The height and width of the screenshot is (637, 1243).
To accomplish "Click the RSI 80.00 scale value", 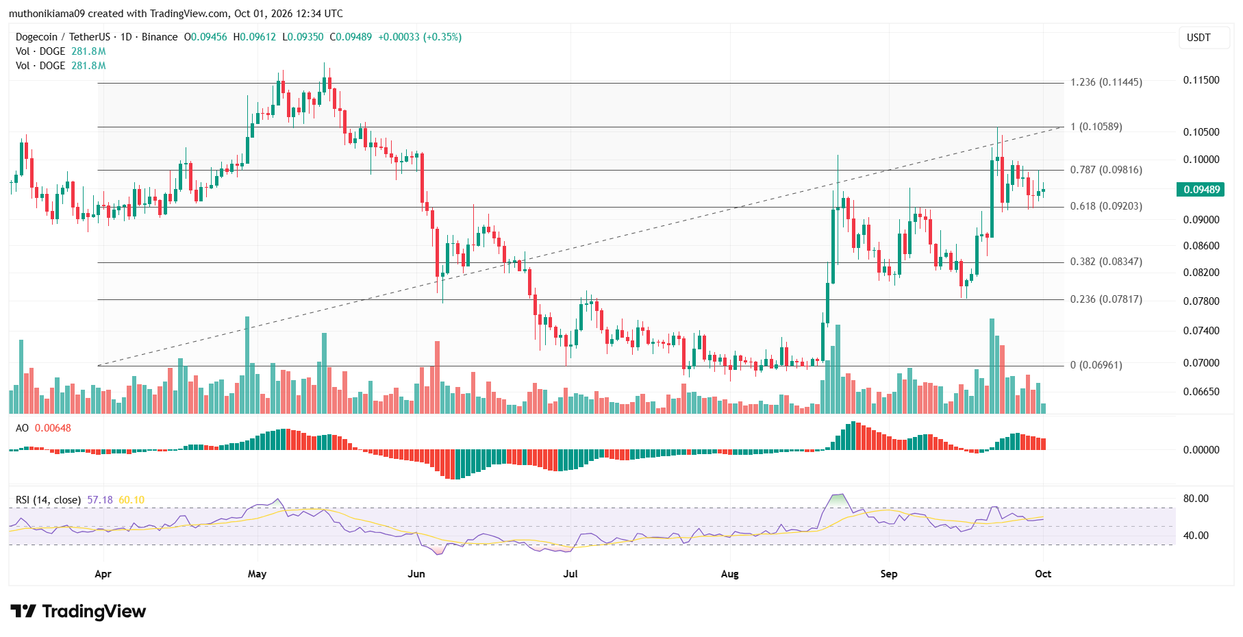I will (x=1196, y=499).
